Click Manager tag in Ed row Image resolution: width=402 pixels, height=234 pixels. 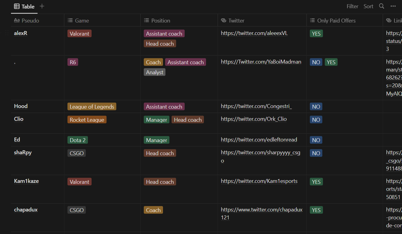tap(156, 140)
